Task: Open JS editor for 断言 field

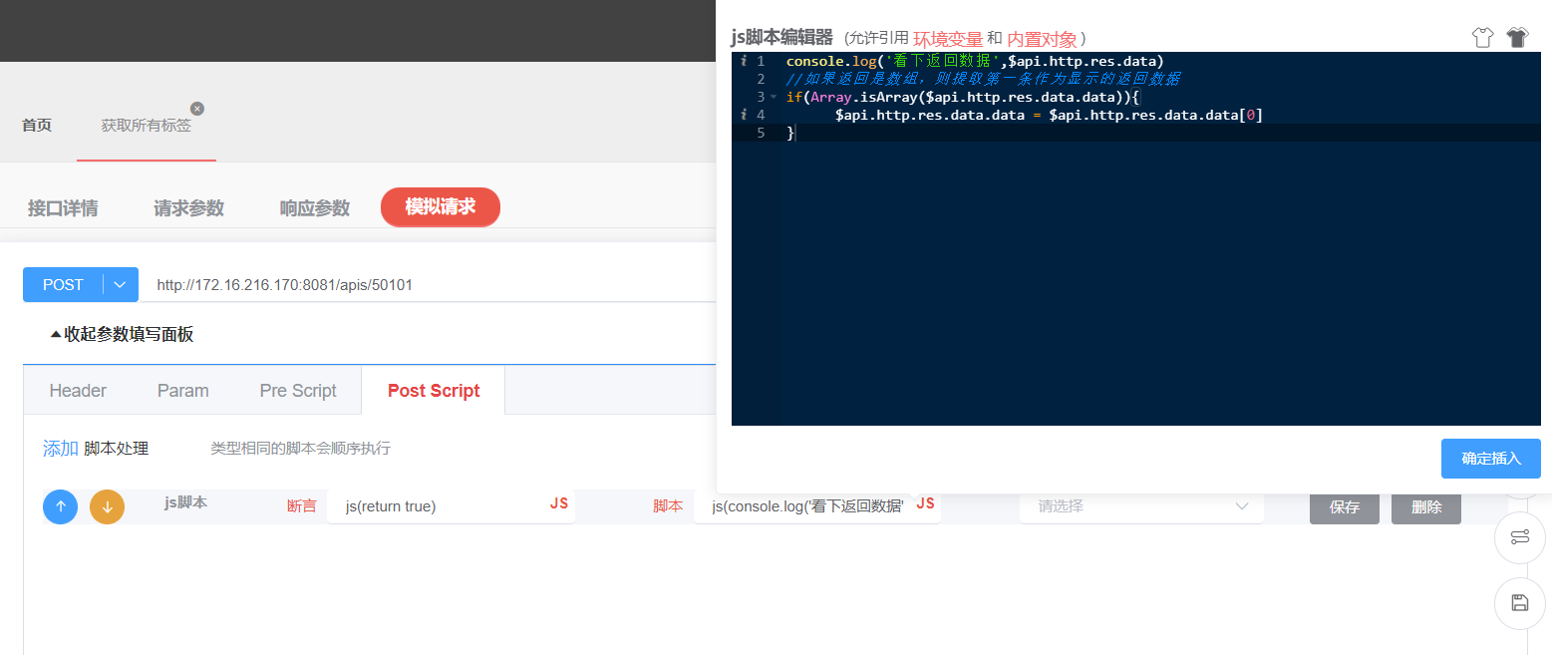Action: (x=559, y=504)
